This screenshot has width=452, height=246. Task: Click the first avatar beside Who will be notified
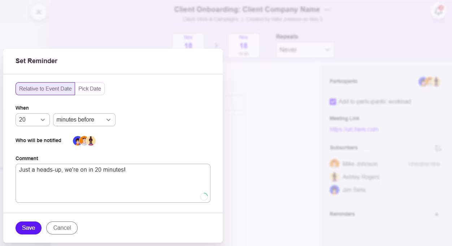click(x=77, y=141)
